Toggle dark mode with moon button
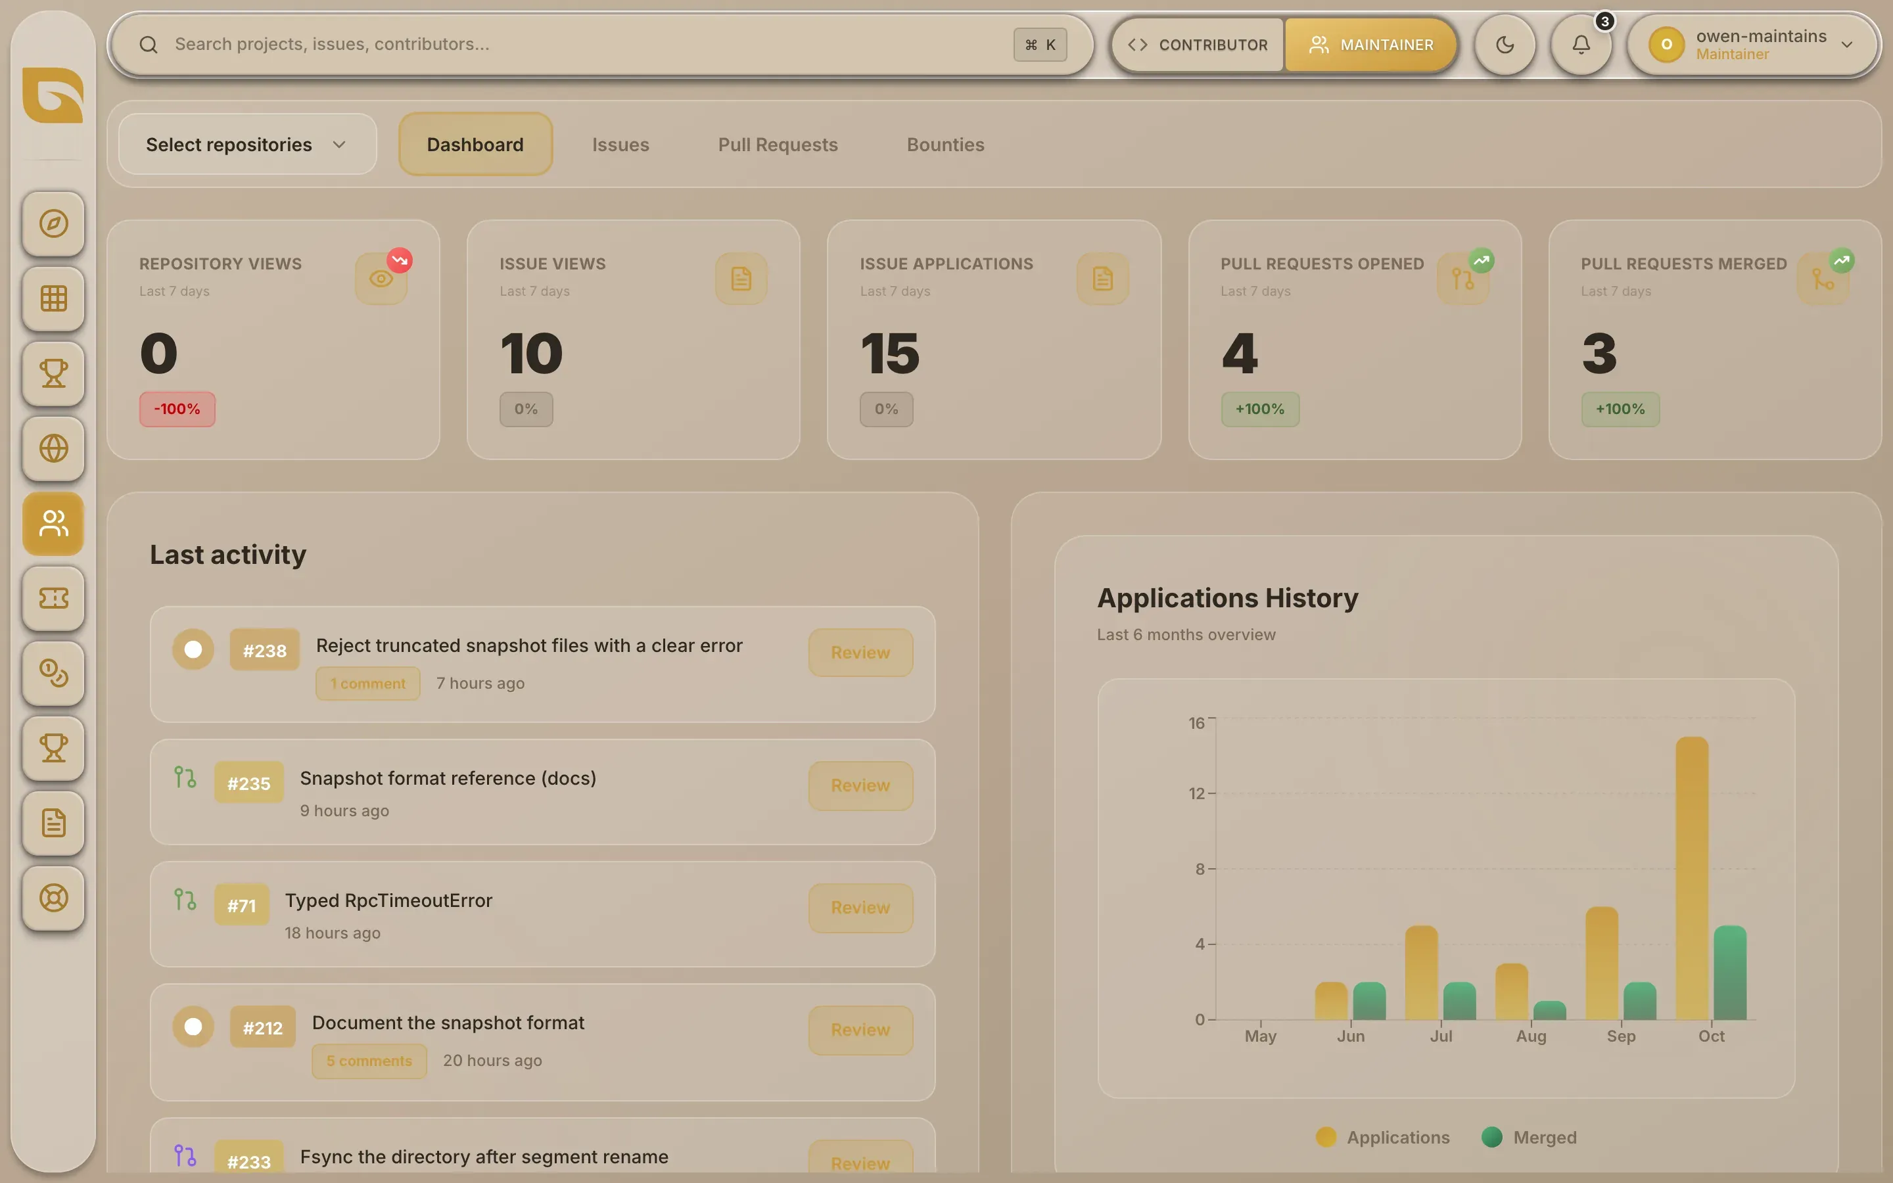This screenshot has width=1893, height=1183. 1505,45
